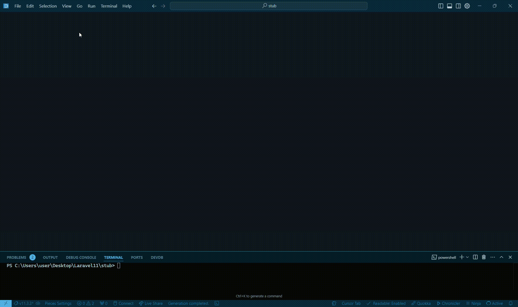The height and width of the screenshot is (307, 518).
Task: Click the v11.3.3* git branch item
Action: [24, 303]
